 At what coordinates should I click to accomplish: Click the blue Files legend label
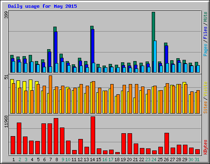coord(205,33)
